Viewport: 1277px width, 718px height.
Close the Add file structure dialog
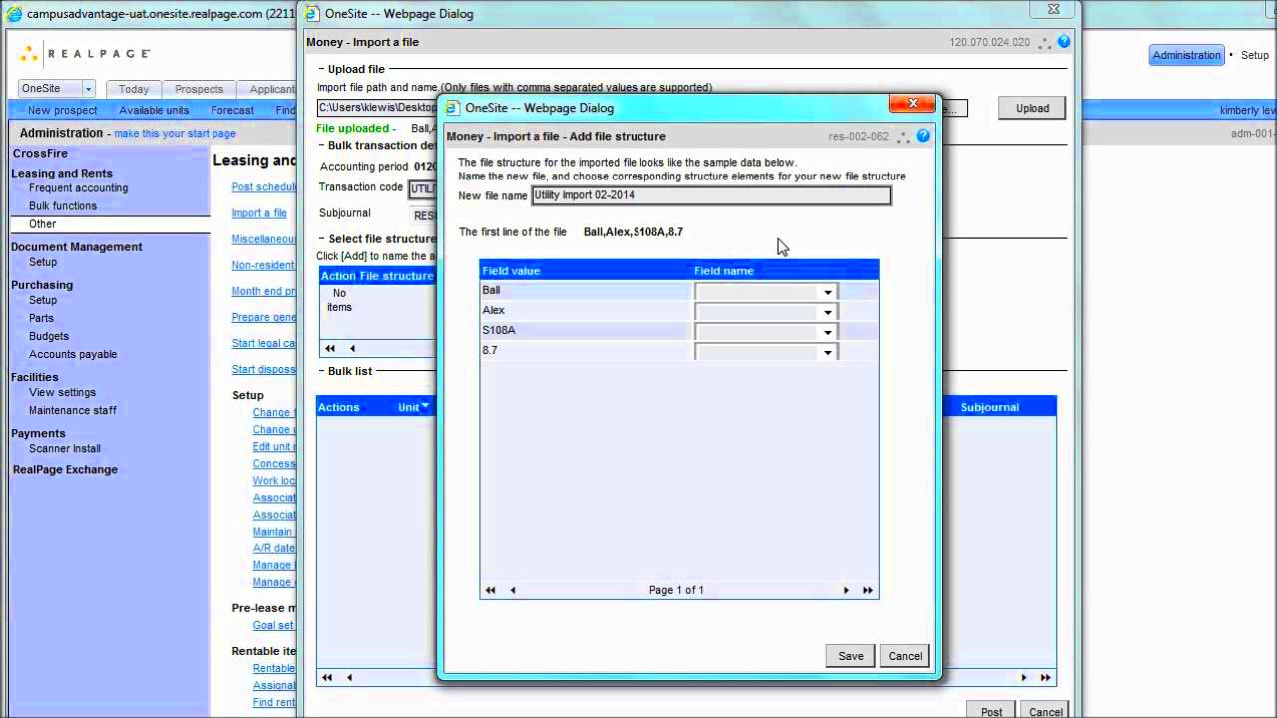912,103
